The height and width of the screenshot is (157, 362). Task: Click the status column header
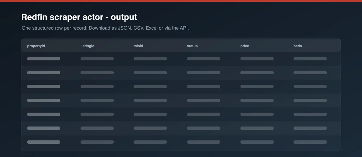192,46
